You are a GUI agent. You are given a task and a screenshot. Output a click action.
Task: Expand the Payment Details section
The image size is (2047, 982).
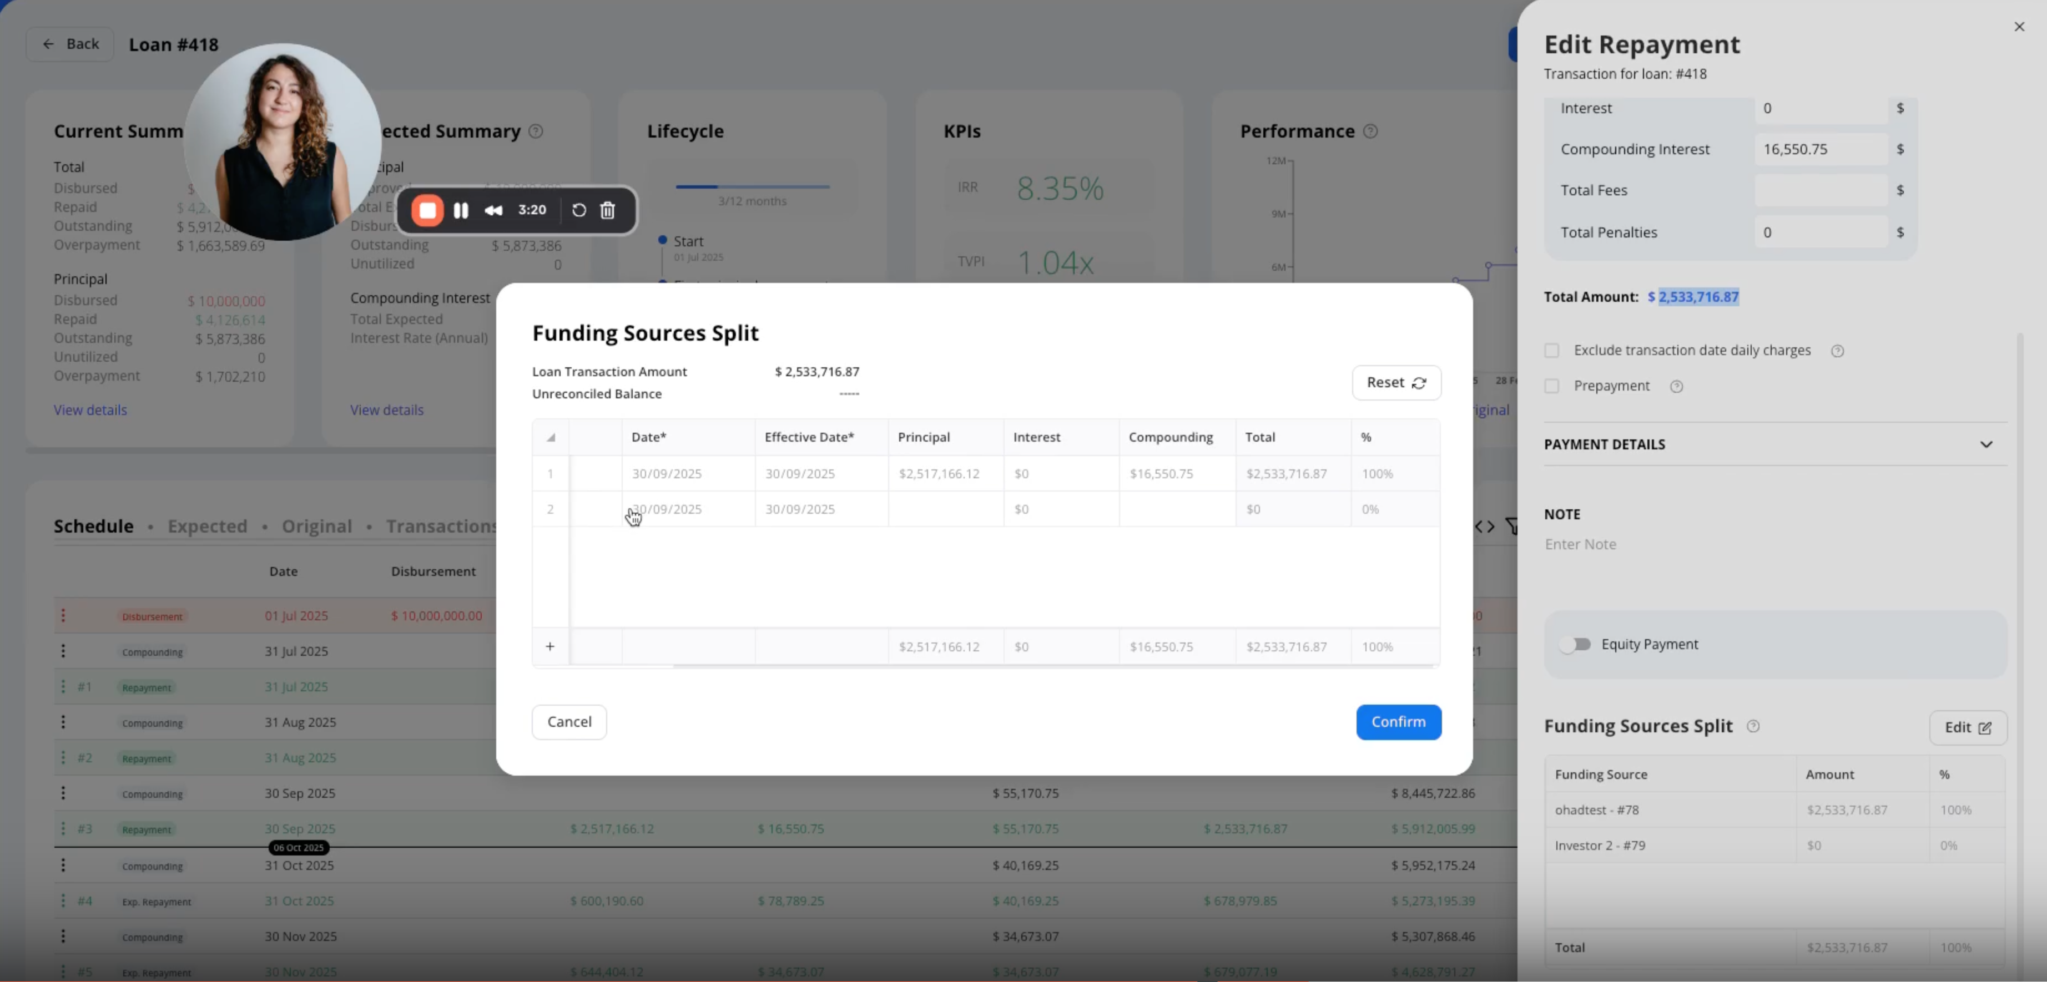[1775, 444]
